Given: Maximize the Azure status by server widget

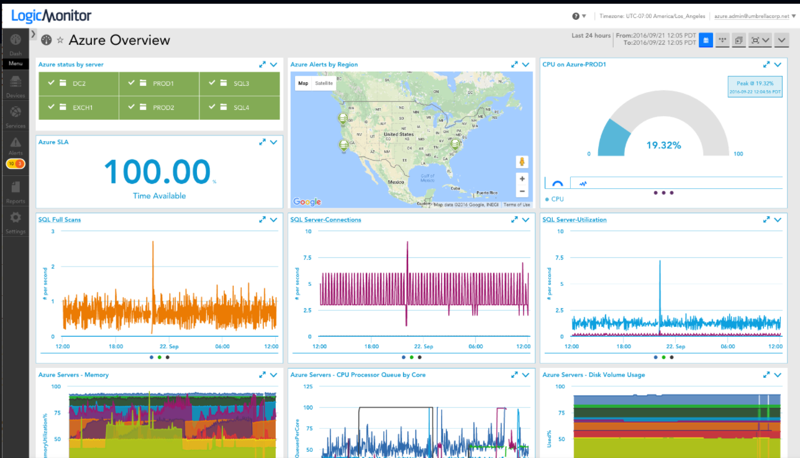Looking at the screenshot, I should [263, 64].
